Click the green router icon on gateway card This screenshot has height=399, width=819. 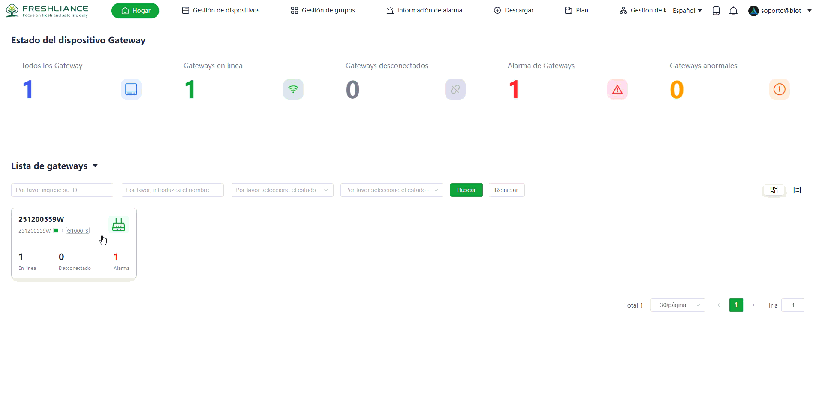pos(118,224)
